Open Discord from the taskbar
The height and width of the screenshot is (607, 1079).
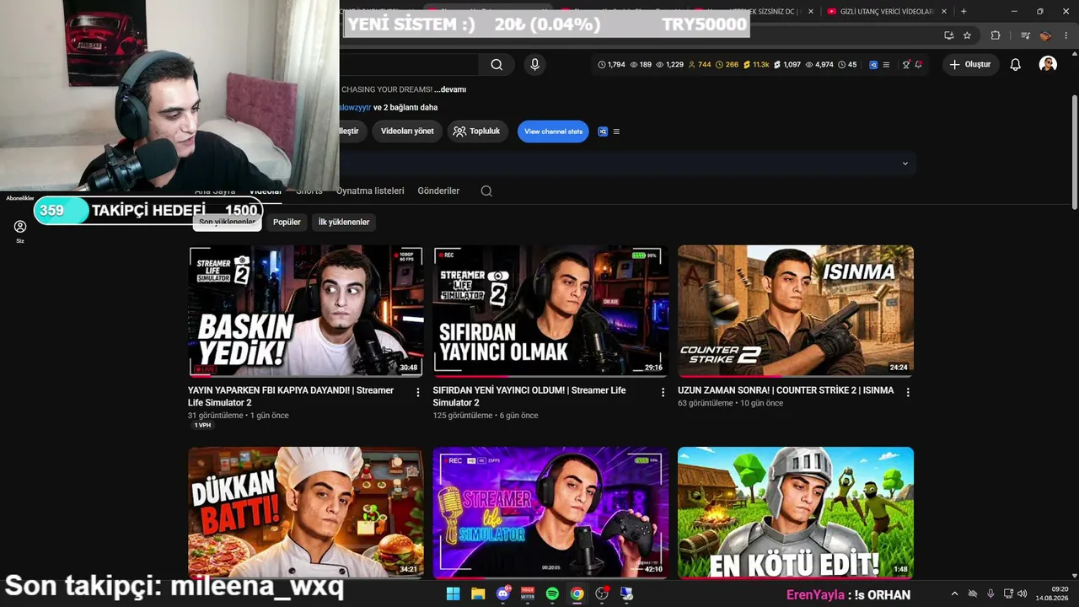503,594
